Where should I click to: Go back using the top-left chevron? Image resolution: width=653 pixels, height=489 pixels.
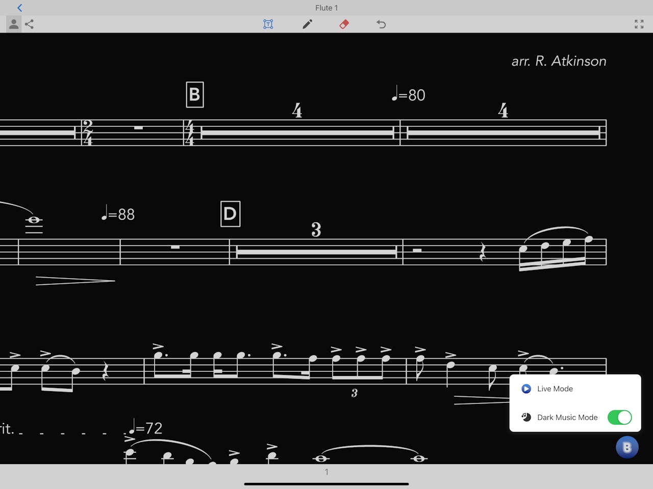click(x=20, y=8)
